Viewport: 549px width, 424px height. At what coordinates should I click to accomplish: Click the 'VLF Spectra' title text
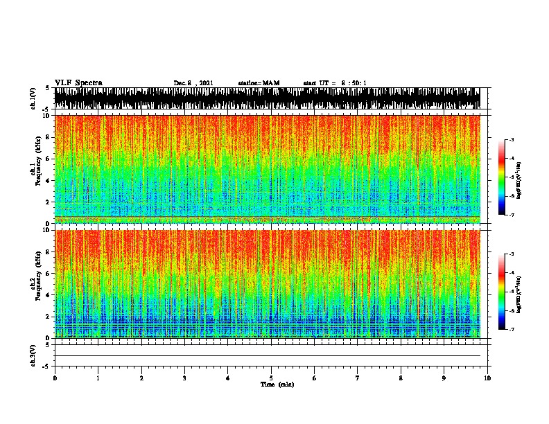click(78, 83)
